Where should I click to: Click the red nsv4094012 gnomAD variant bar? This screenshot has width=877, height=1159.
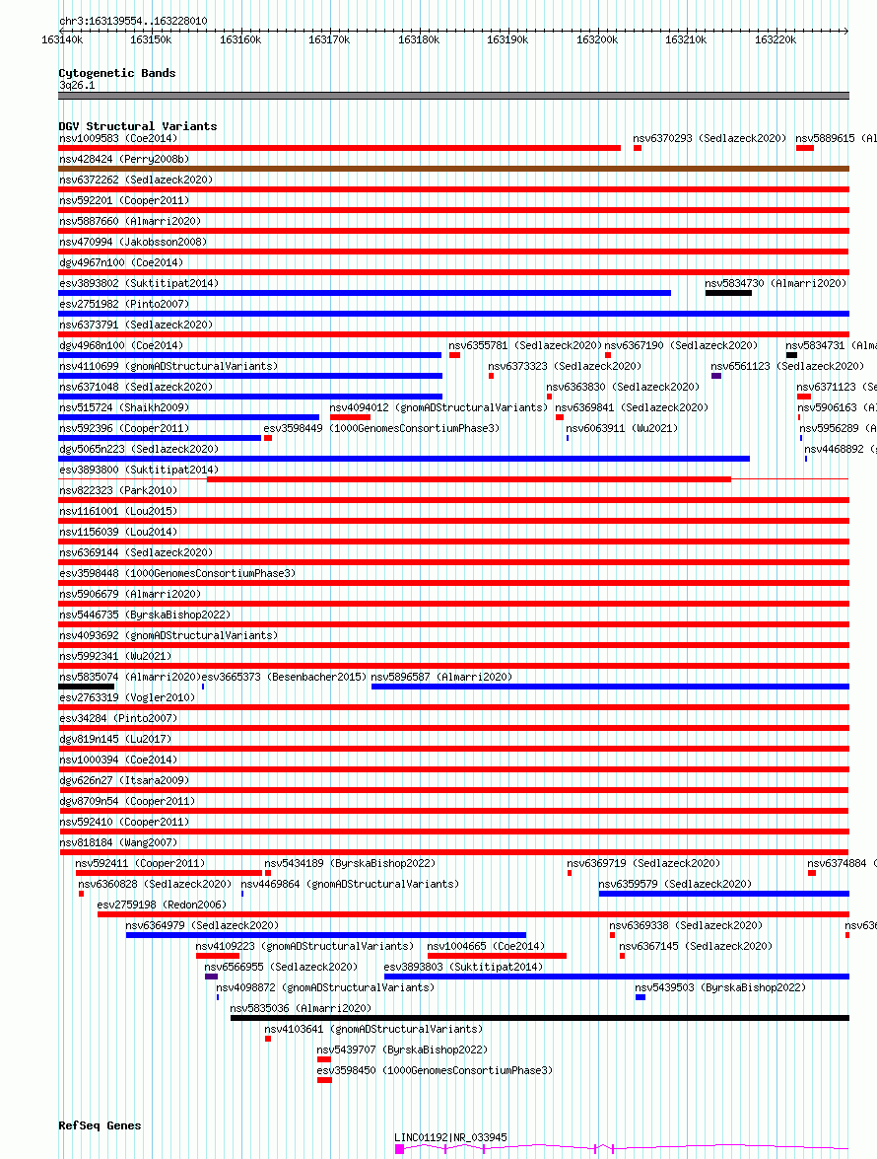(x=350, y=417)
